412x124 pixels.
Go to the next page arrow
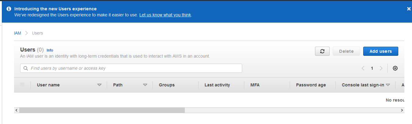tap(381, 68)
